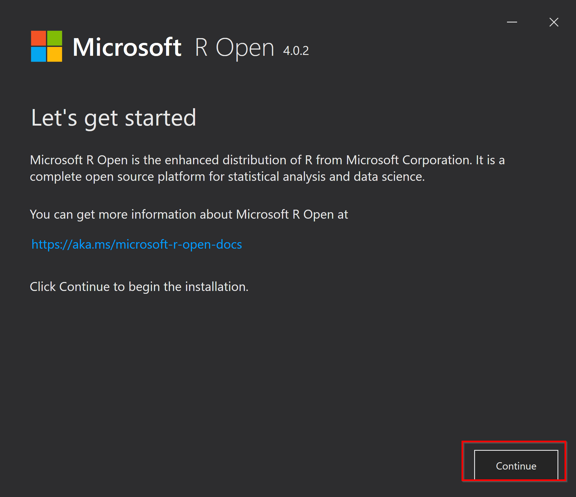Viewport: 576px width, 497px height.
Task: Click the yellow square of the Microsoft logo
Action: 54,54
